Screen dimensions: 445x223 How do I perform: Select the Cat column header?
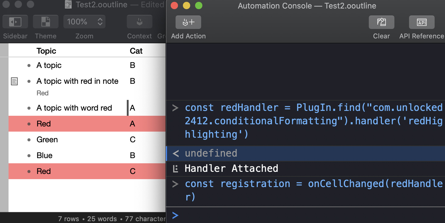[136, 51]
